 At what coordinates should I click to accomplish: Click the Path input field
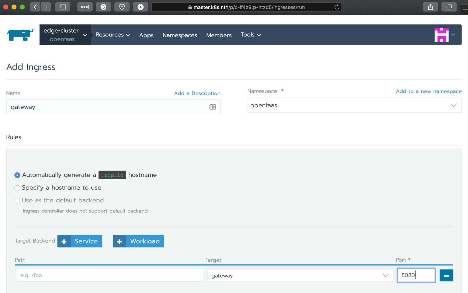(110, 275)
